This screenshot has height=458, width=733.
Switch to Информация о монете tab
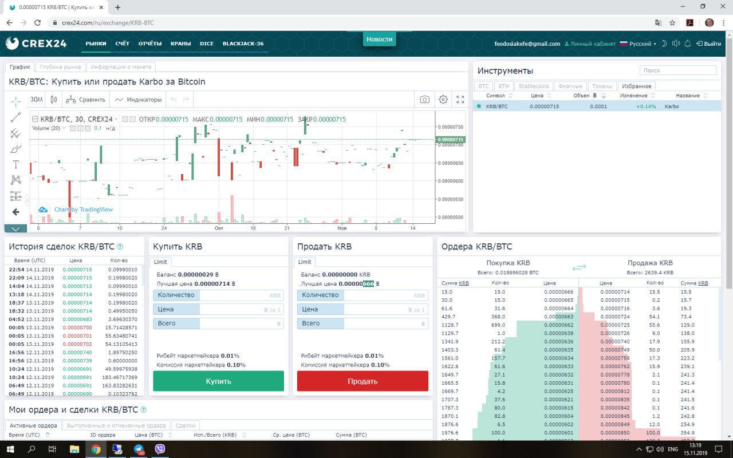121,67
